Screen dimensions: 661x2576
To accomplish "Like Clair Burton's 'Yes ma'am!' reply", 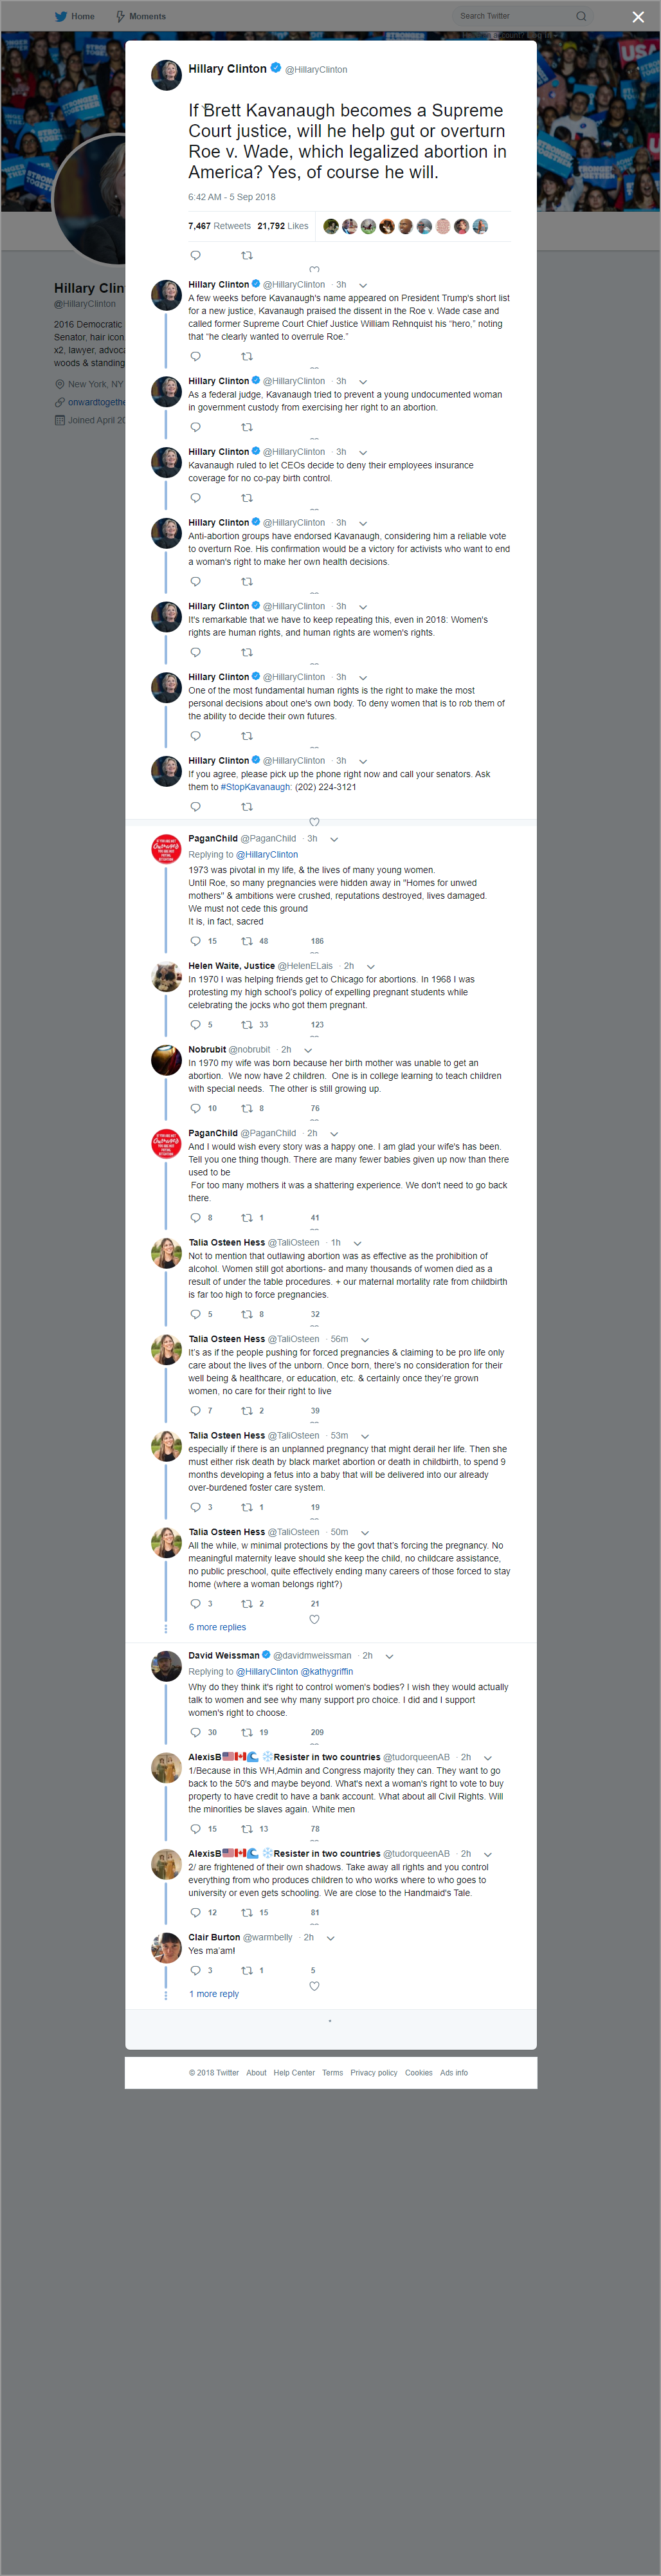I will [314, 1986].
